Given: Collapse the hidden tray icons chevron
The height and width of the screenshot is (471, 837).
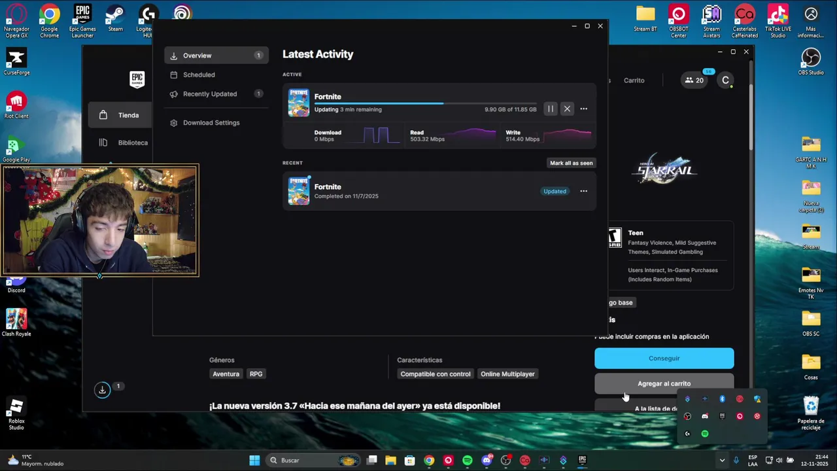Looking at the screenshot, I should point(722,461).
